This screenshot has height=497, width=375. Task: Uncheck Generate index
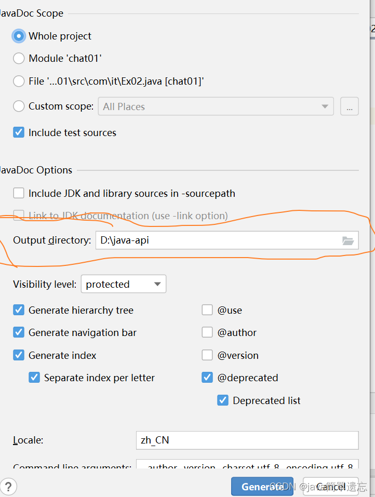[19, 355]
